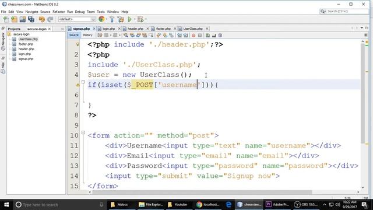The width and height of the screenshot is (373, 210).
Task: Open the Refactor menu
Action: [x=58, y=12]
